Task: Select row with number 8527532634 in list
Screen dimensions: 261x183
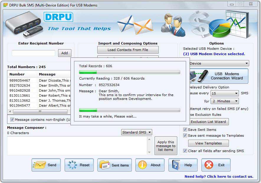Action: pos(39,85)
